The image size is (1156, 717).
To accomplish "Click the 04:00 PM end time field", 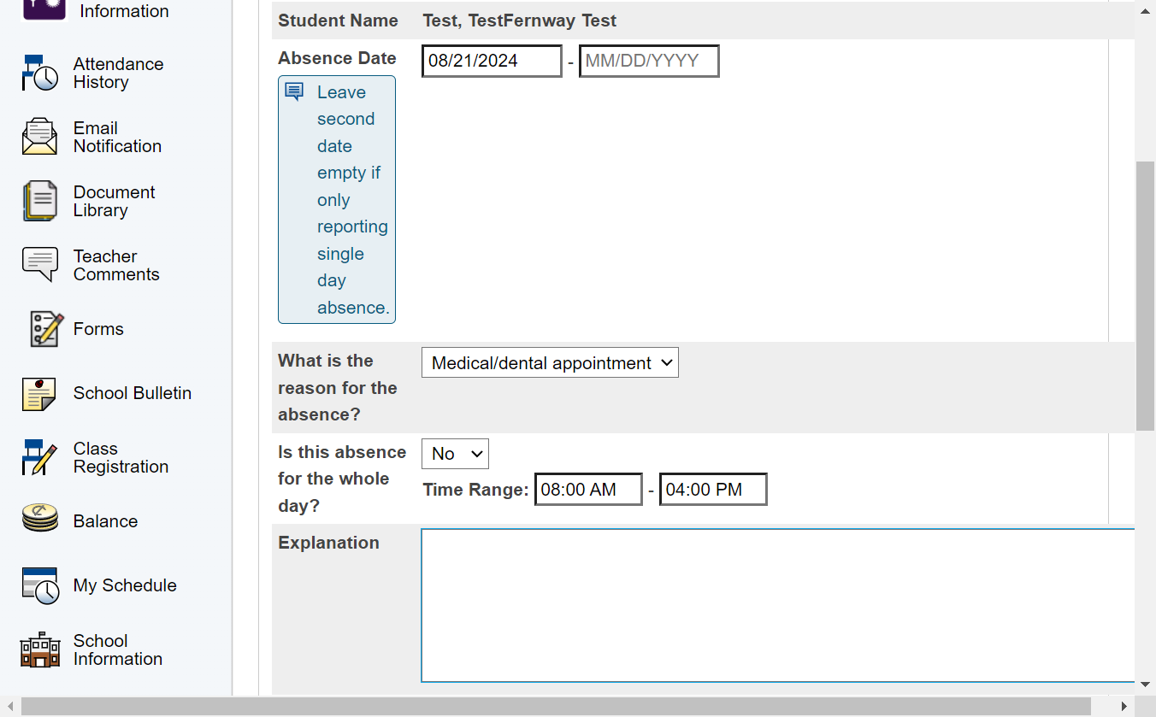I will [713, 490].
